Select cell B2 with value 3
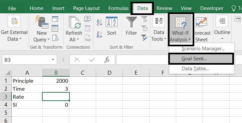This screenshot has height=123, width=242. (x=56, y=89)
